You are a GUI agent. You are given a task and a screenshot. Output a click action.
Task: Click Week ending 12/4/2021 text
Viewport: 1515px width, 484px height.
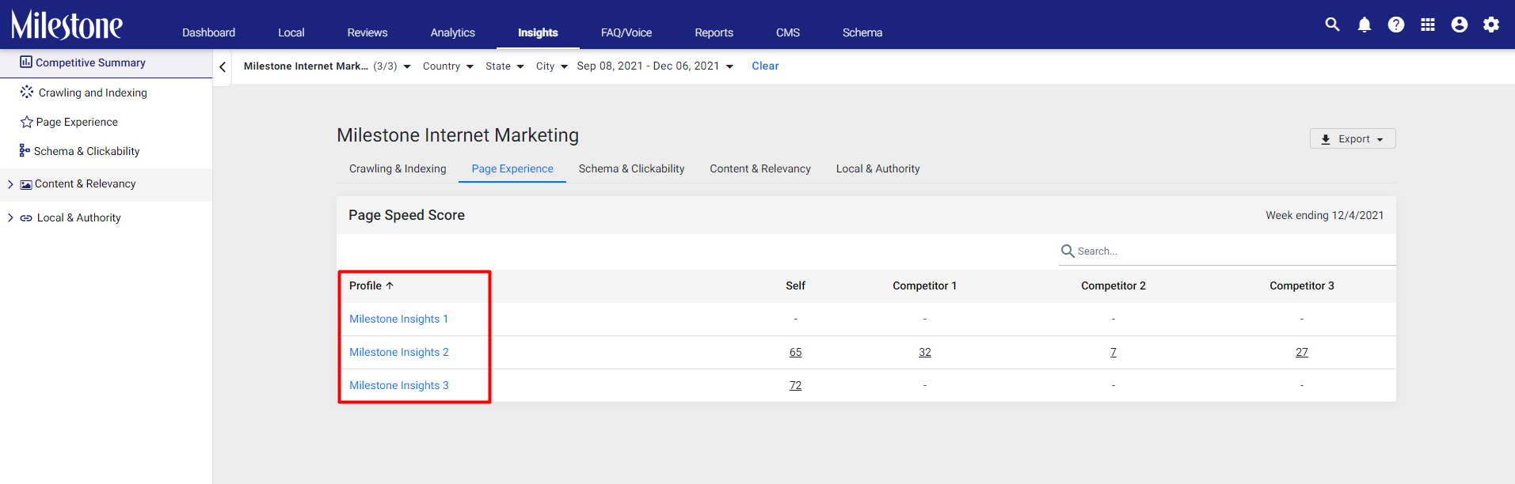1324,215
